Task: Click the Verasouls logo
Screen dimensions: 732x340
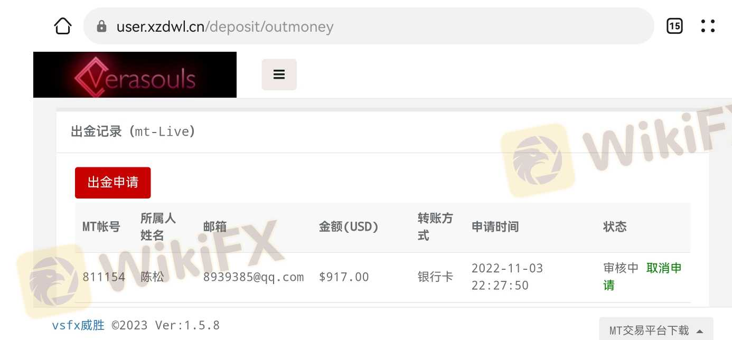Action: pyautogui.click(x=135, y=75)
